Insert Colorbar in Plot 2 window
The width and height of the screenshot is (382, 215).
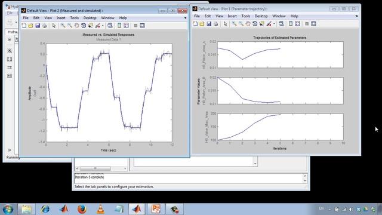pos(119,25)
